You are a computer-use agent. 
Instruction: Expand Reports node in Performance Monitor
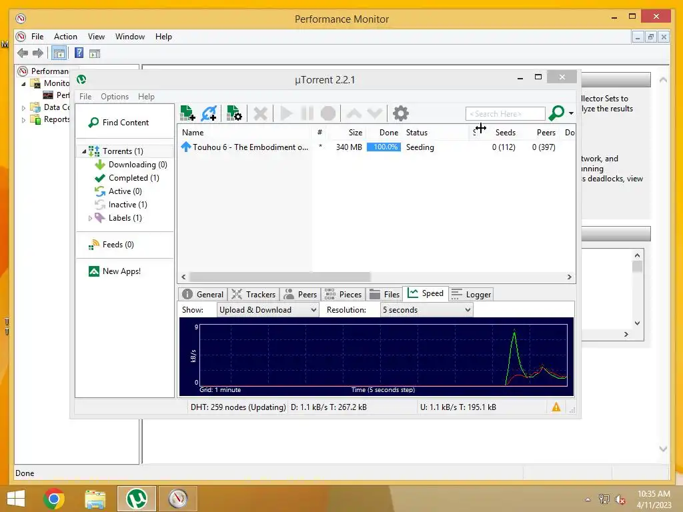point(23,120)
